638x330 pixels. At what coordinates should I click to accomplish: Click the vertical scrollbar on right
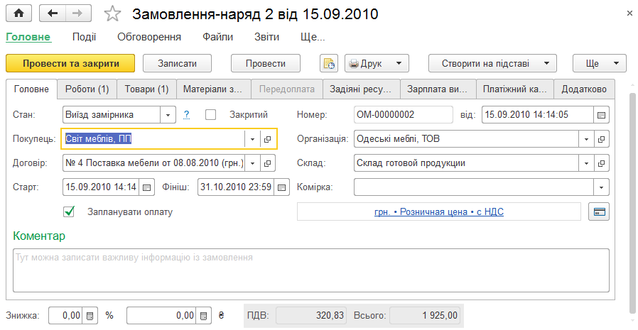pos(633,203)
